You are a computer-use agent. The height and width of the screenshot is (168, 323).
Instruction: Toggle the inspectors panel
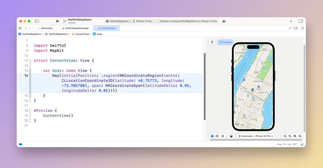point(301,21)
